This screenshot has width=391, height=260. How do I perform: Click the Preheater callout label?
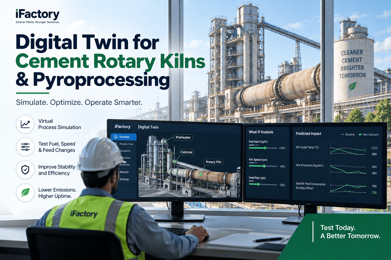(x=183, y=137)
